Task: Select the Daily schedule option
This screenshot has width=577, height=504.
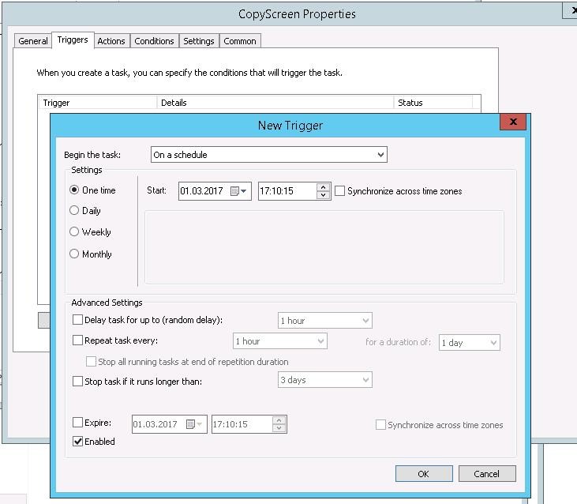Action: (x=75, y=211)
